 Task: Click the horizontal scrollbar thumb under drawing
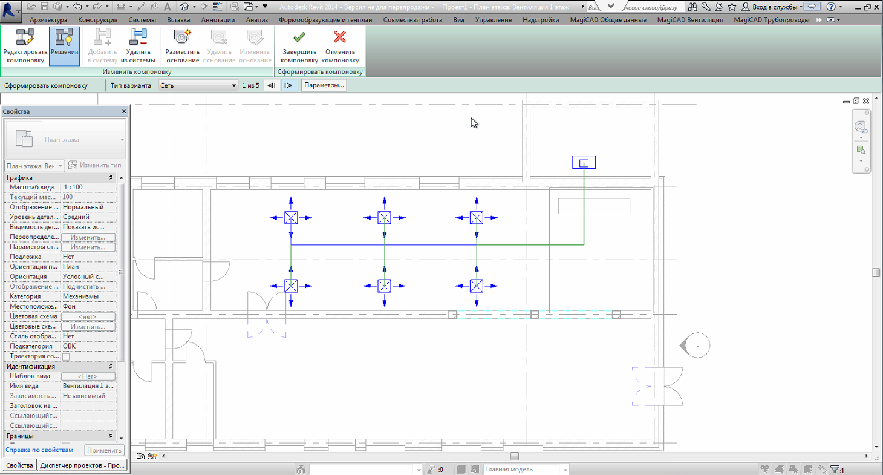point(514,456)
